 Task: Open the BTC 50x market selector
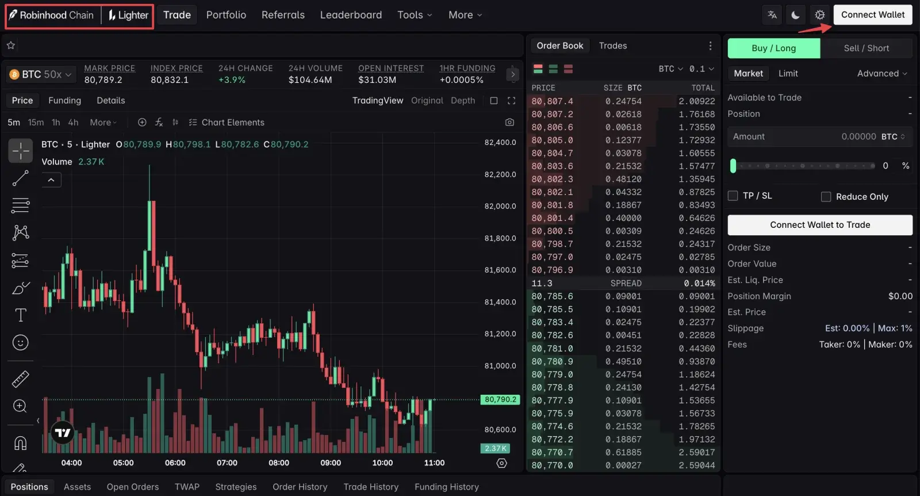click(x=41, y=75)
